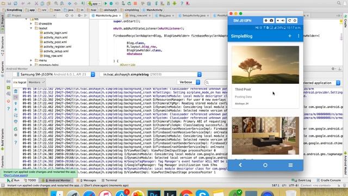348x196 pixels.
Task: Expand the menu folder in project tree
Action: (x=31, y=60)
